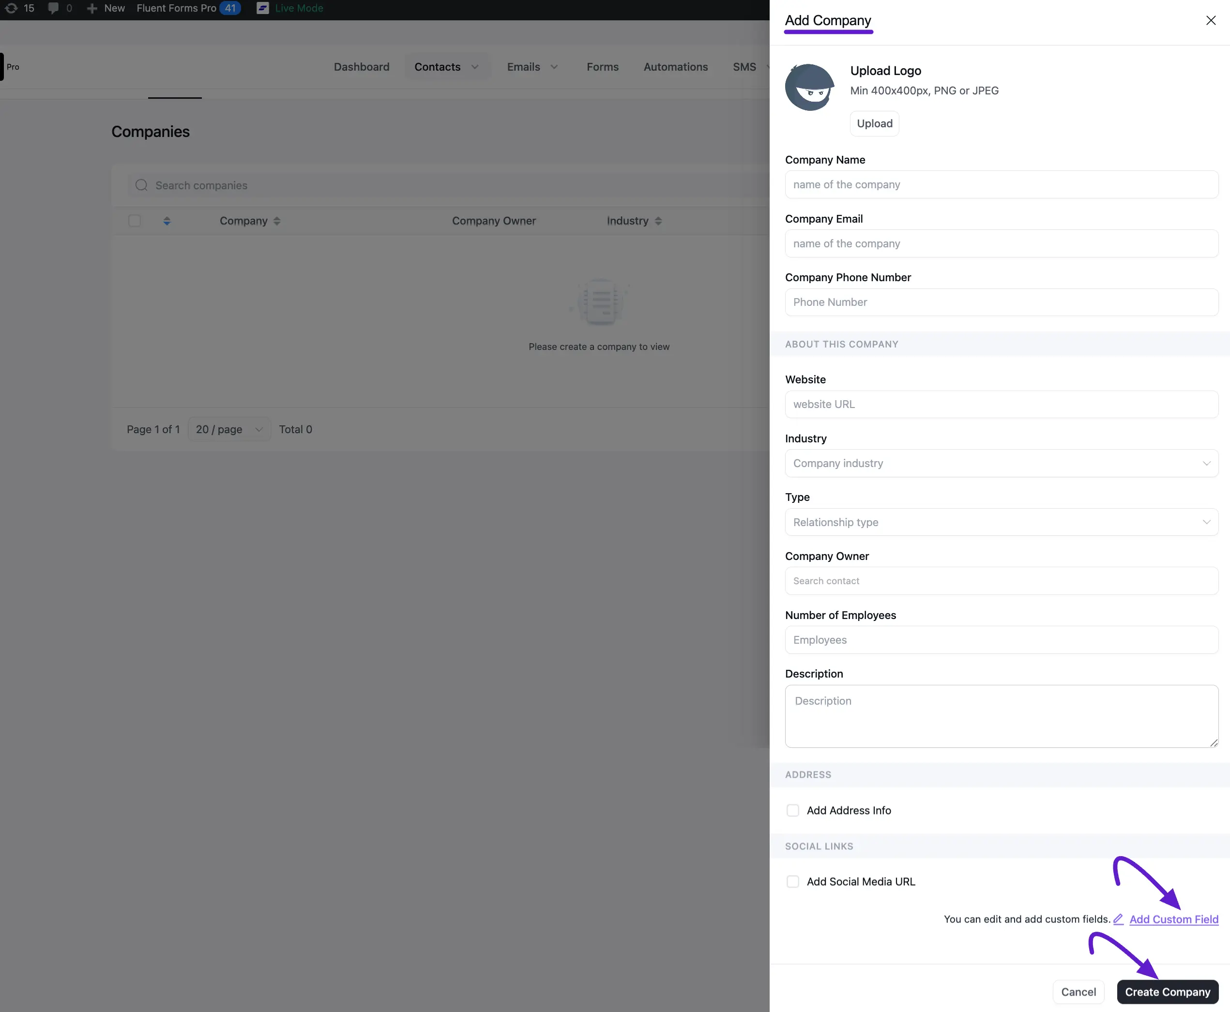This screenshot has width=1230, height=1012.
Task: Click the New plus icon in admin bar
Action: 91,8
